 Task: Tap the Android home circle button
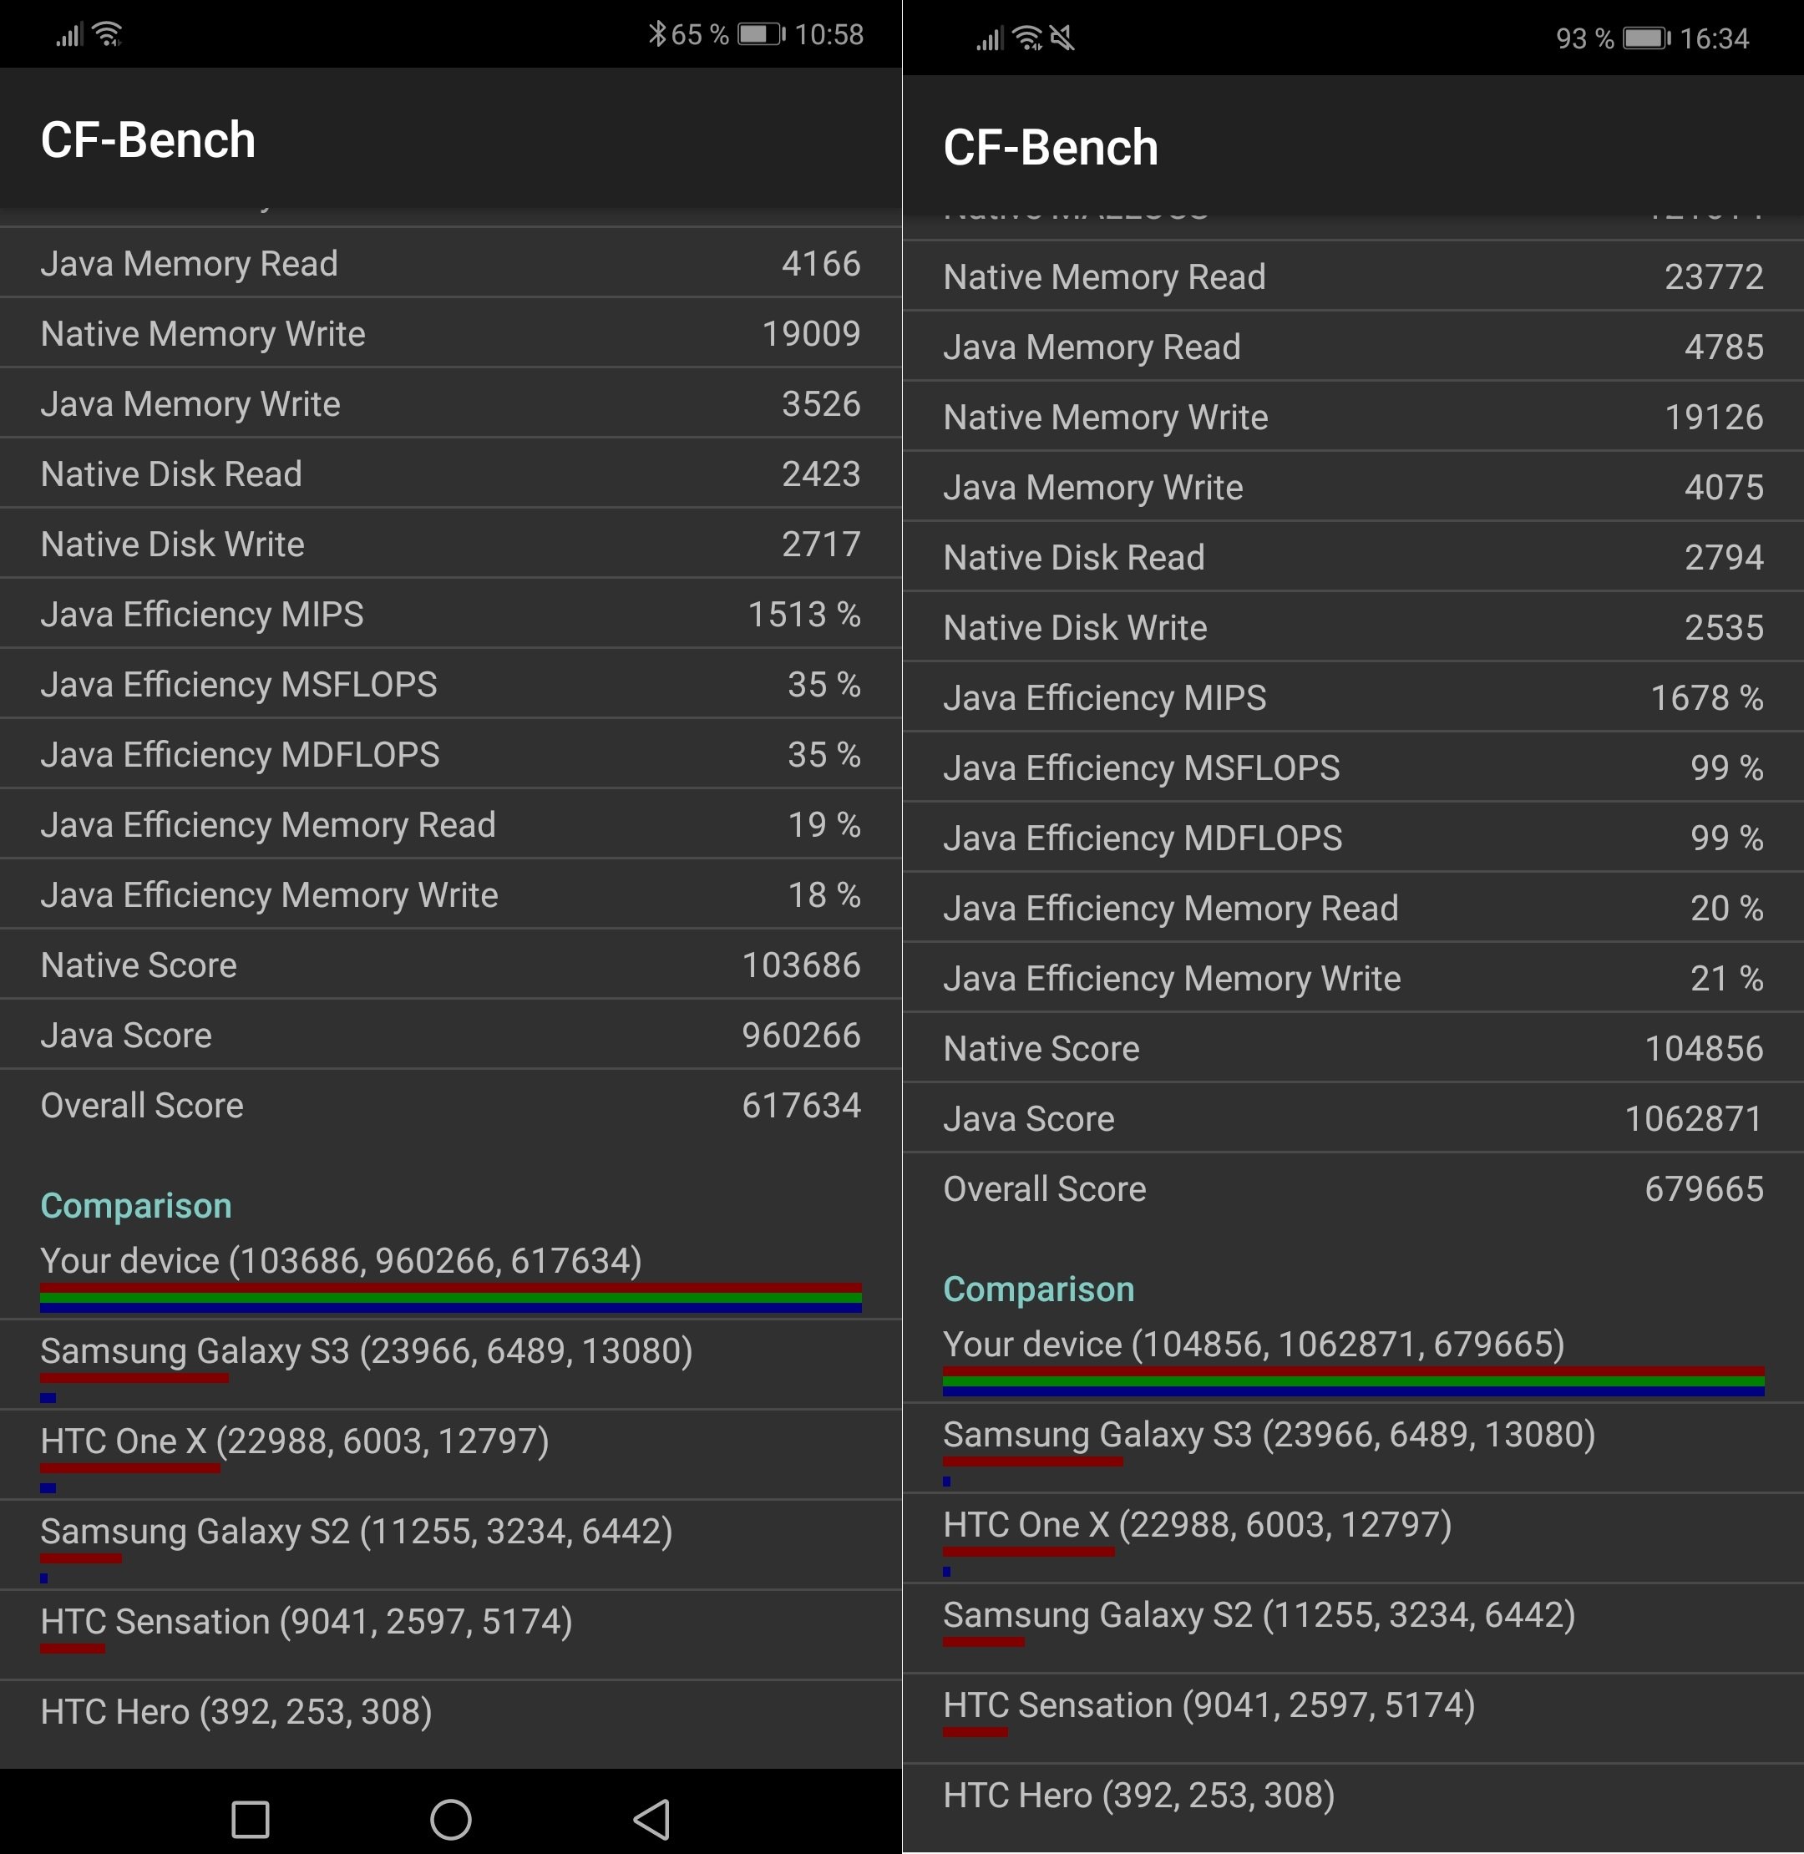(x=450, y=1819)
